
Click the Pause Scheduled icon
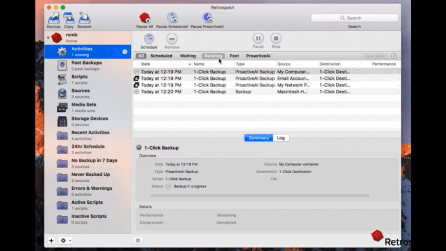tap(172, 18)
